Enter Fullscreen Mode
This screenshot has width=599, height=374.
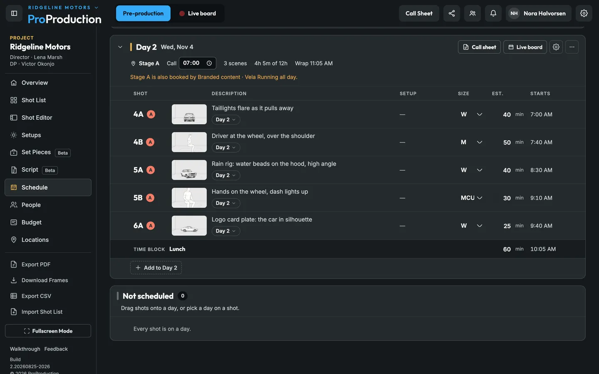click(x=48, y=331)
